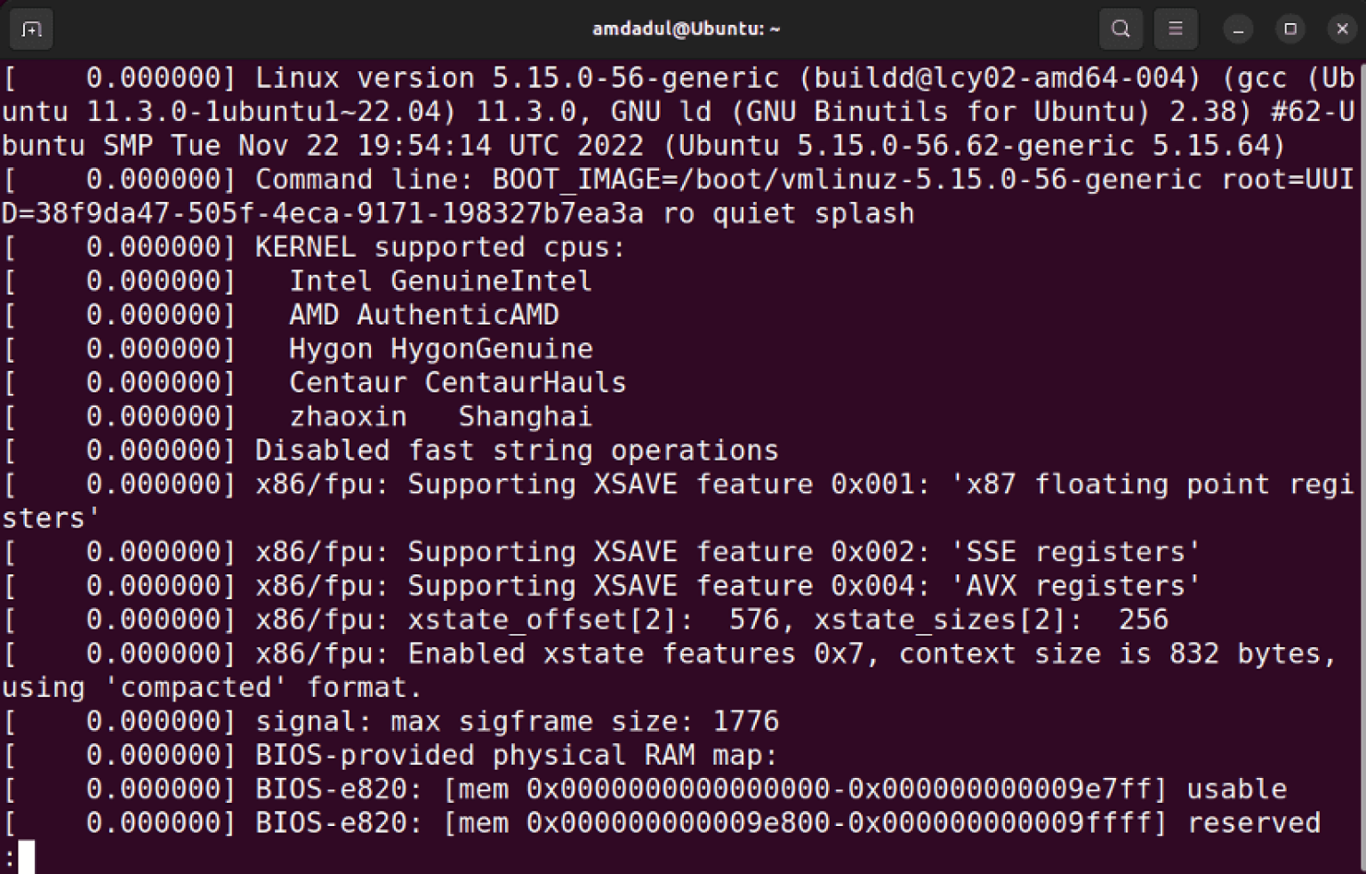The image size is (1366, 874).
Task: Click the max sigframe size 1776 line
Action: [516, 721]
